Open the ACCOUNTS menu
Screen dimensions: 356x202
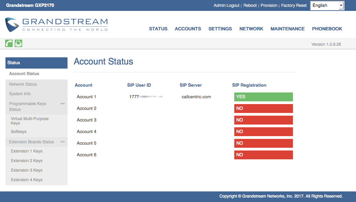(x=188, y=29)
